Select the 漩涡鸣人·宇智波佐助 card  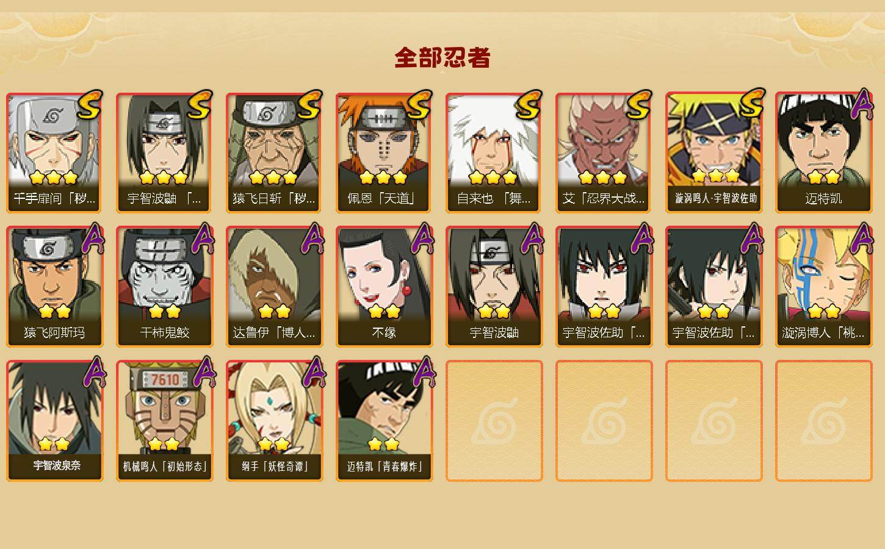point(713,152)
